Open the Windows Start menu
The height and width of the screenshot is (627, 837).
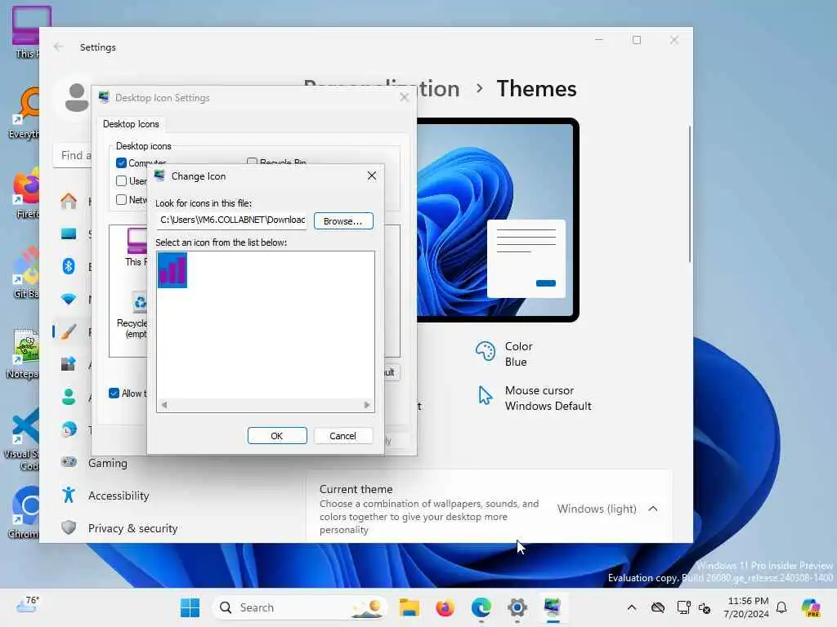point(190,607)
